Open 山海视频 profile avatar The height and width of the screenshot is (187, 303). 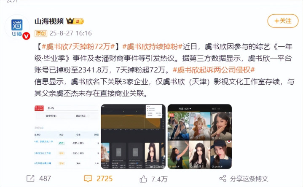point(17,27)
